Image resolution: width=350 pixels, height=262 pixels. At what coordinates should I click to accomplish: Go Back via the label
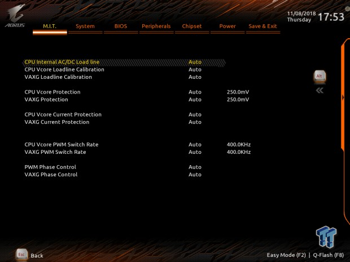37,256
